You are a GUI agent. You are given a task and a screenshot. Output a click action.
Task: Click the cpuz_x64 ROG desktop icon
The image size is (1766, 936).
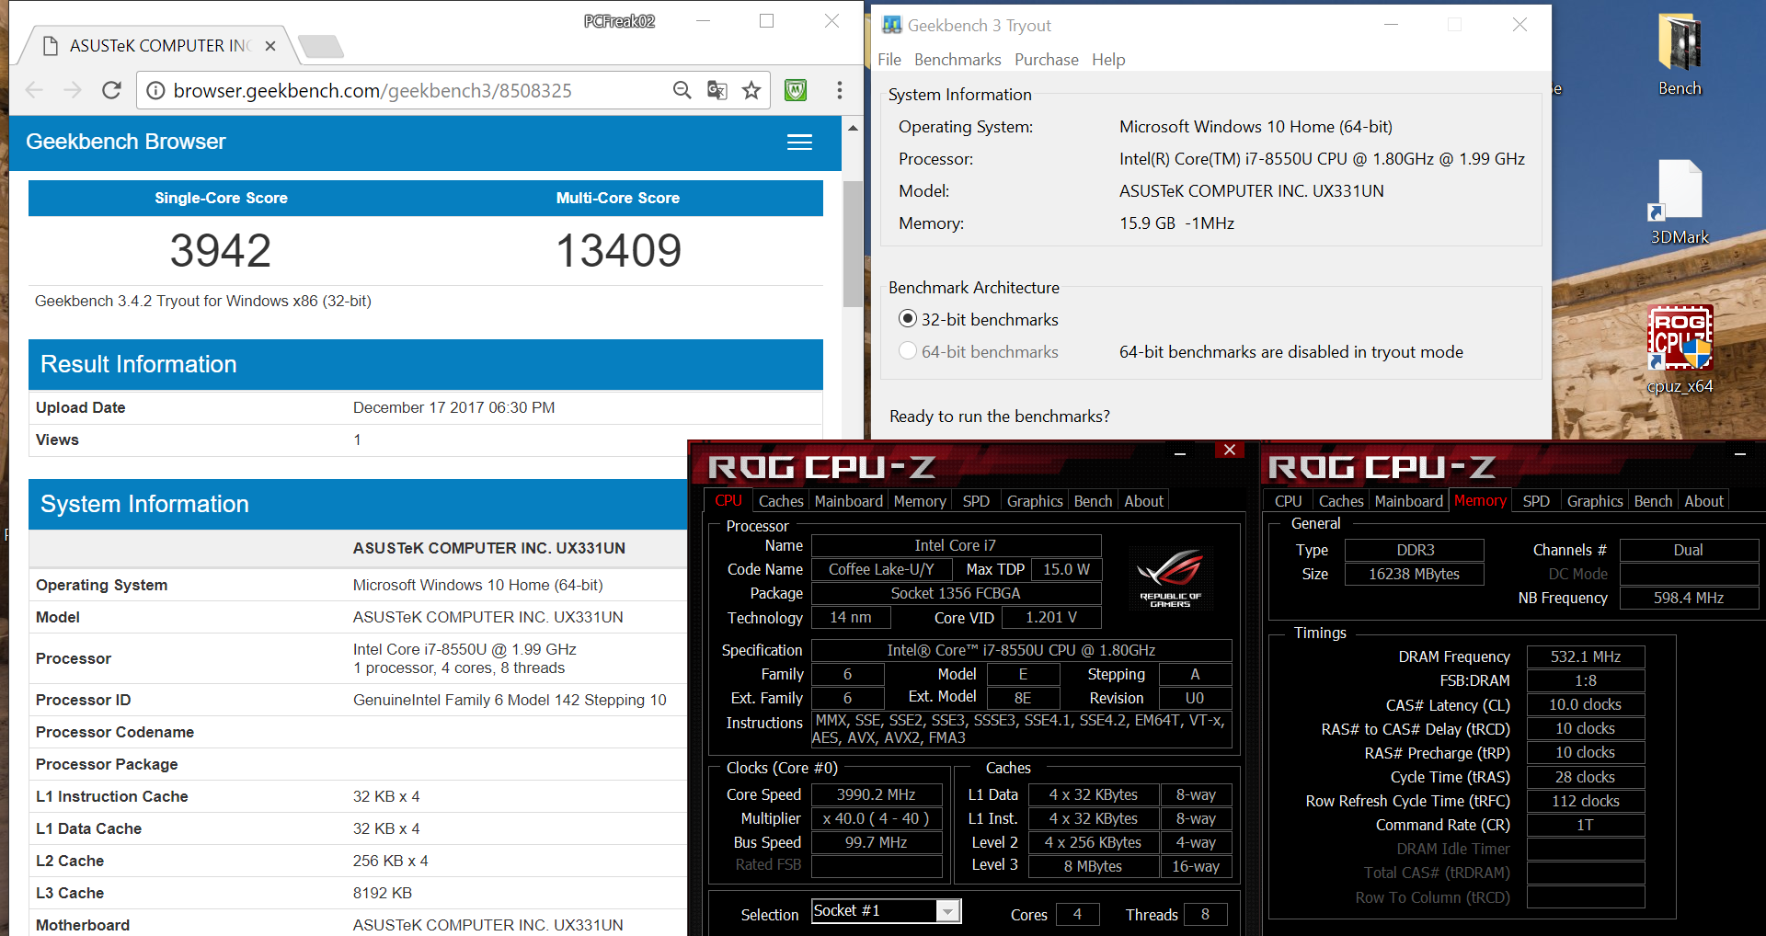1680,349
